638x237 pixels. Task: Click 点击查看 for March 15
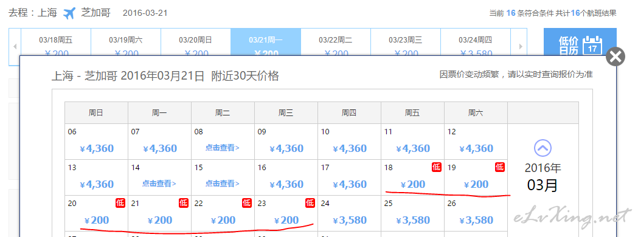(x=223, y=184)
